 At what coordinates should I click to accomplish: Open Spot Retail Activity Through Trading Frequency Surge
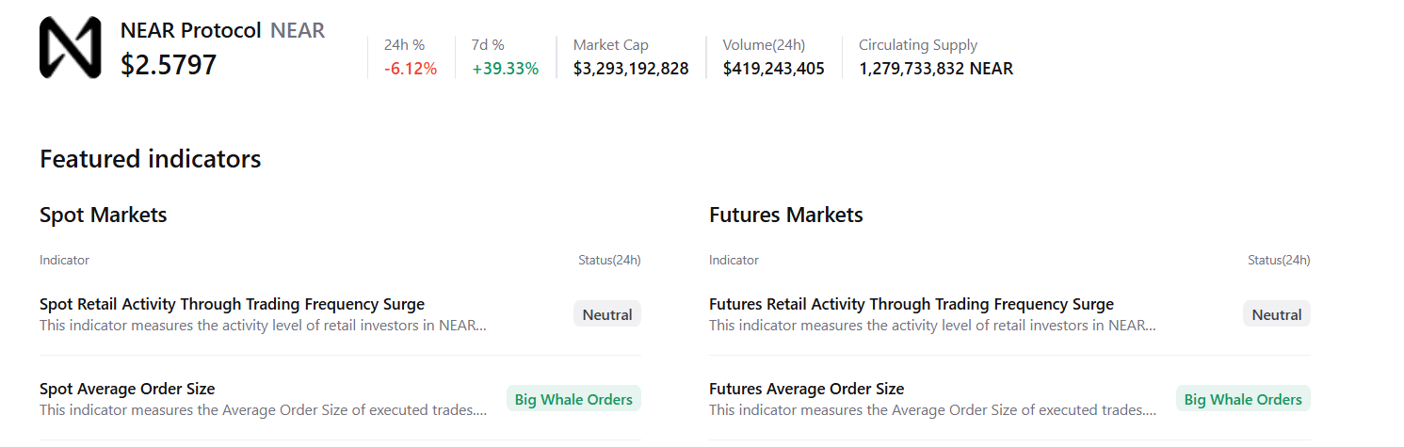coord(232,305)
